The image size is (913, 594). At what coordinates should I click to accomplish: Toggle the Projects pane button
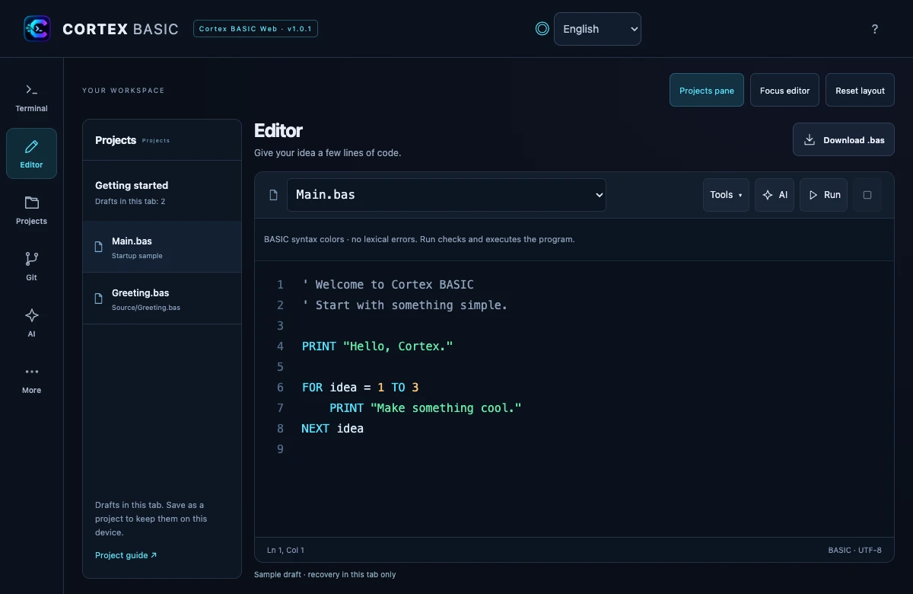tap(707, 90)
